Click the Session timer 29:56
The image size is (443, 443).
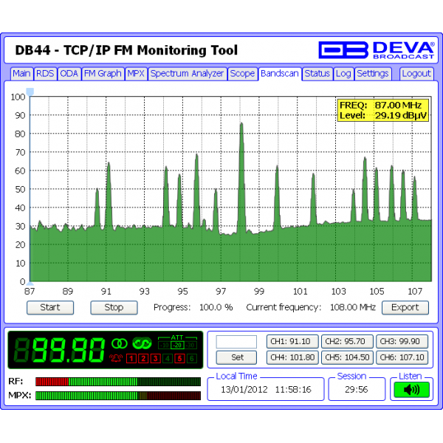click(357, 390)
